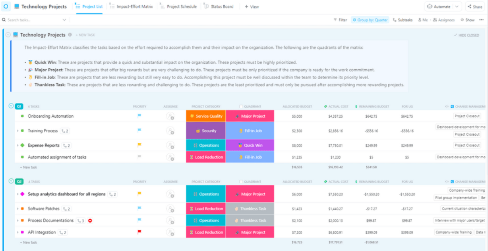Image resolution: width=488 pixels, height=251 pixels.
Task: Open the Impact-Effort Matrix tab
Action: coord(131,6)
